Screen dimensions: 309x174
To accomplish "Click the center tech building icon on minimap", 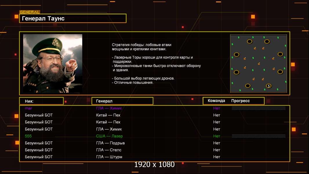I will pos(259,64).
